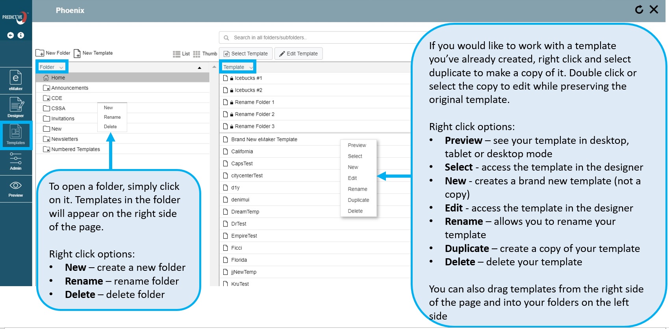Click the Edit Template button
The image size is (669, 329).
[x=298, y=54]
